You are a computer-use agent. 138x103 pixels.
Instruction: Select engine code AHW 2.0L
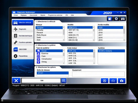click(80, 56)
